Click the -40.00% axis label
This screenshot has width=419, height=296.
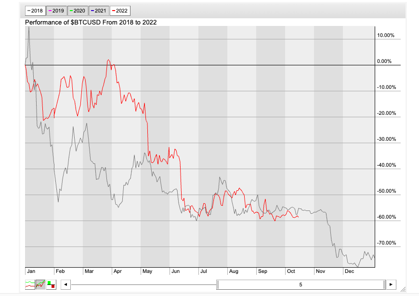pos(386,165)
